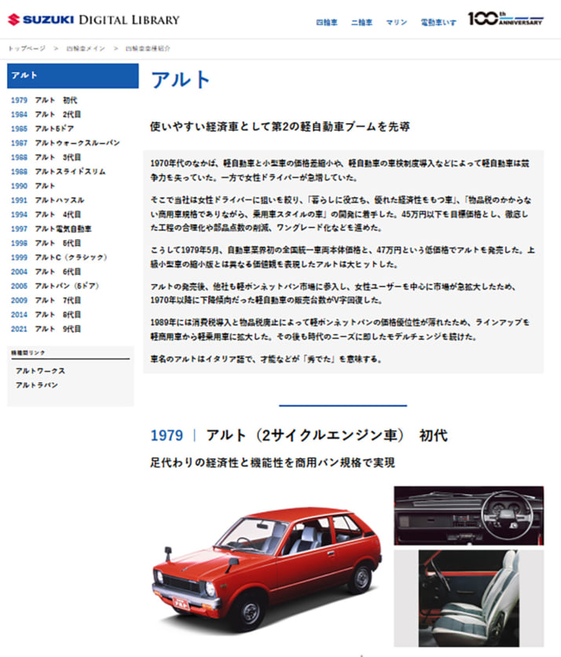Open the 二輪車 menu item
Image resolution: width=561 pixels, height=657 pixels.
point(361,23)
